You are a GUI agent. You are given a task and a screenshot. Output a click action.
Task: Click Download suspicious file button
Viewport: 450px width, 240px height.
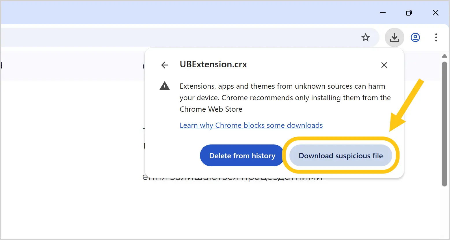click(341, 155)
